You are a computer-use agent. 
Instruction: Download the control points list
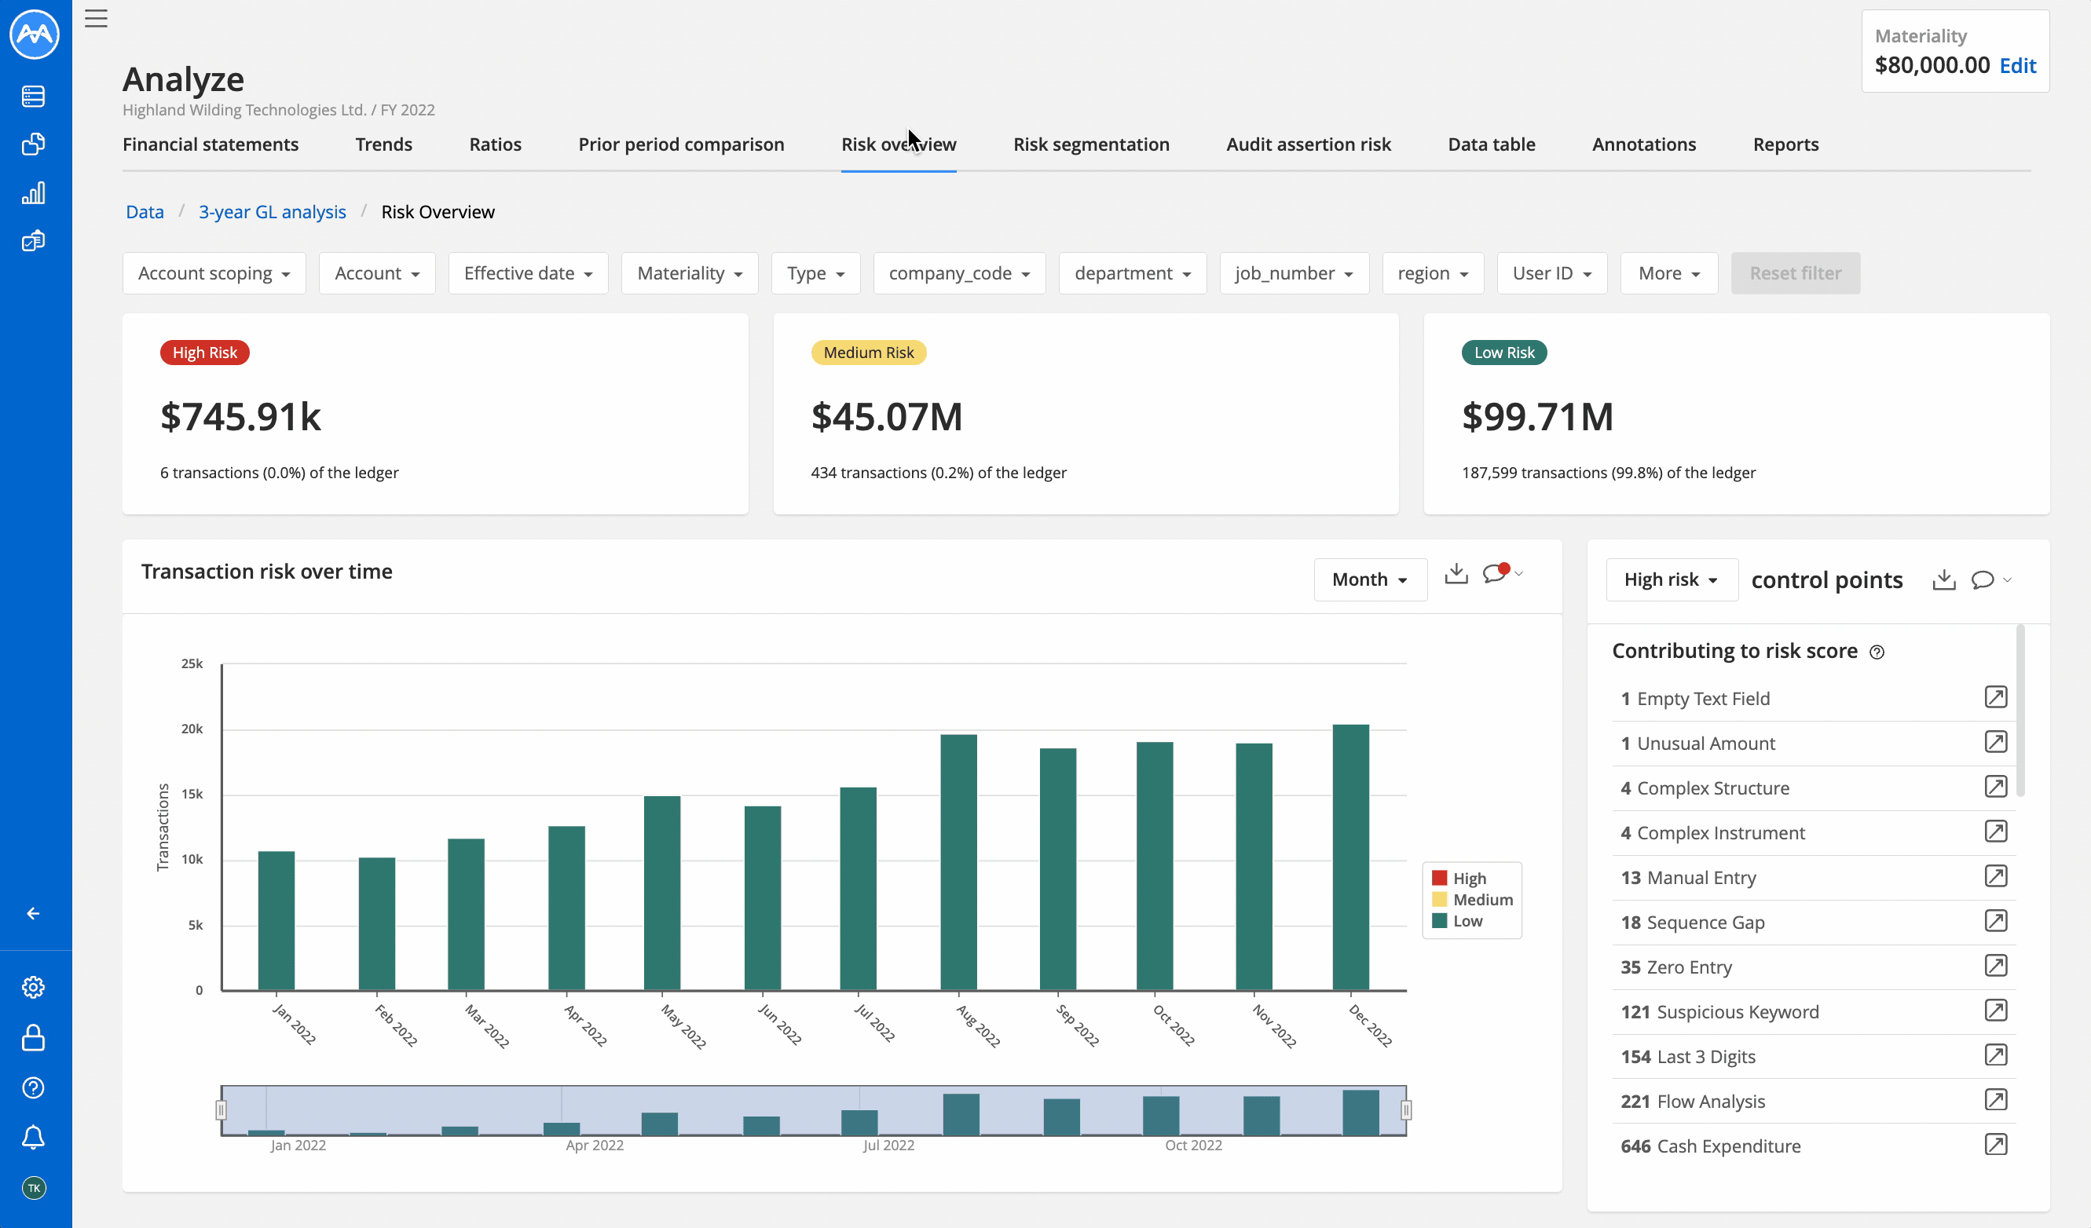coord(1943,579)
